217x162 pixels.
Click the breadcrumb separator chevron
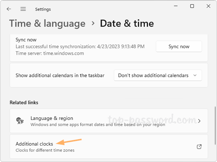click(93, 24)
